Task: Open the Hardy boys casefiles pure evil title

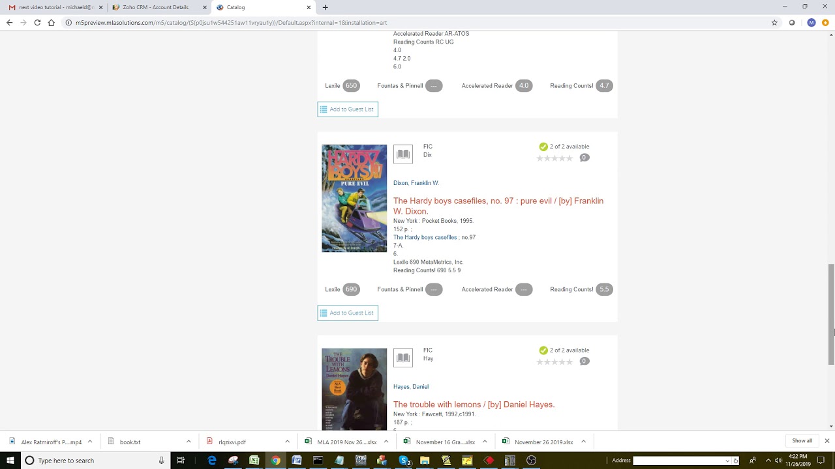Action: click(498, 206)
